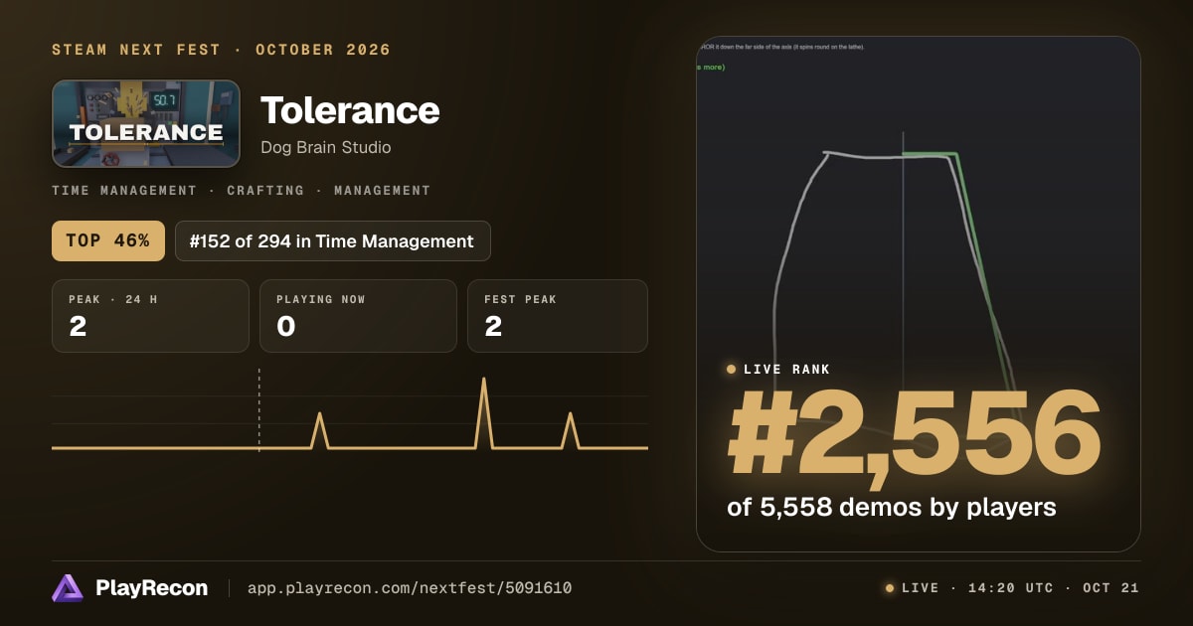Click the CRAFTING tag

tap(265, 190)
